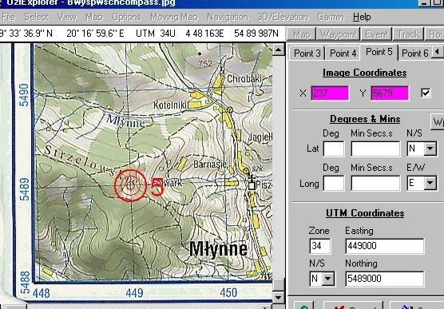Click the Track toolbar button

(408, 34)
